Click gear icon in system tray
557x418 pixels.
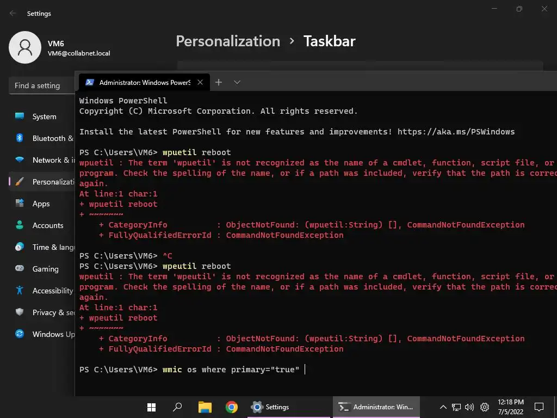click(x=485, y=407)
